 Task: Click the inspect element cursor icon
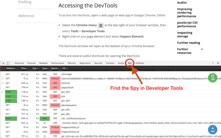coord(3,63)
